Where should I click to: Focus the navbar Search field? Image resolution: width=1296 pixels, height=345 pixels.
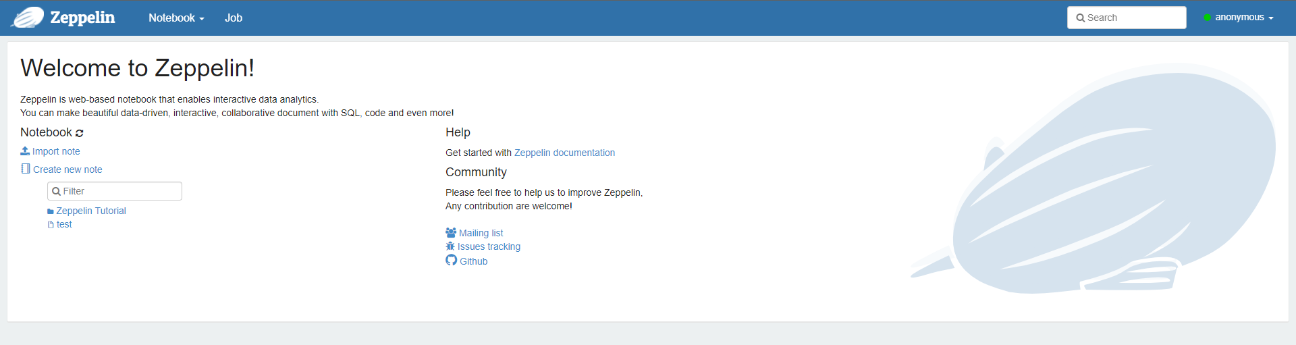[x=1127, y=18]
